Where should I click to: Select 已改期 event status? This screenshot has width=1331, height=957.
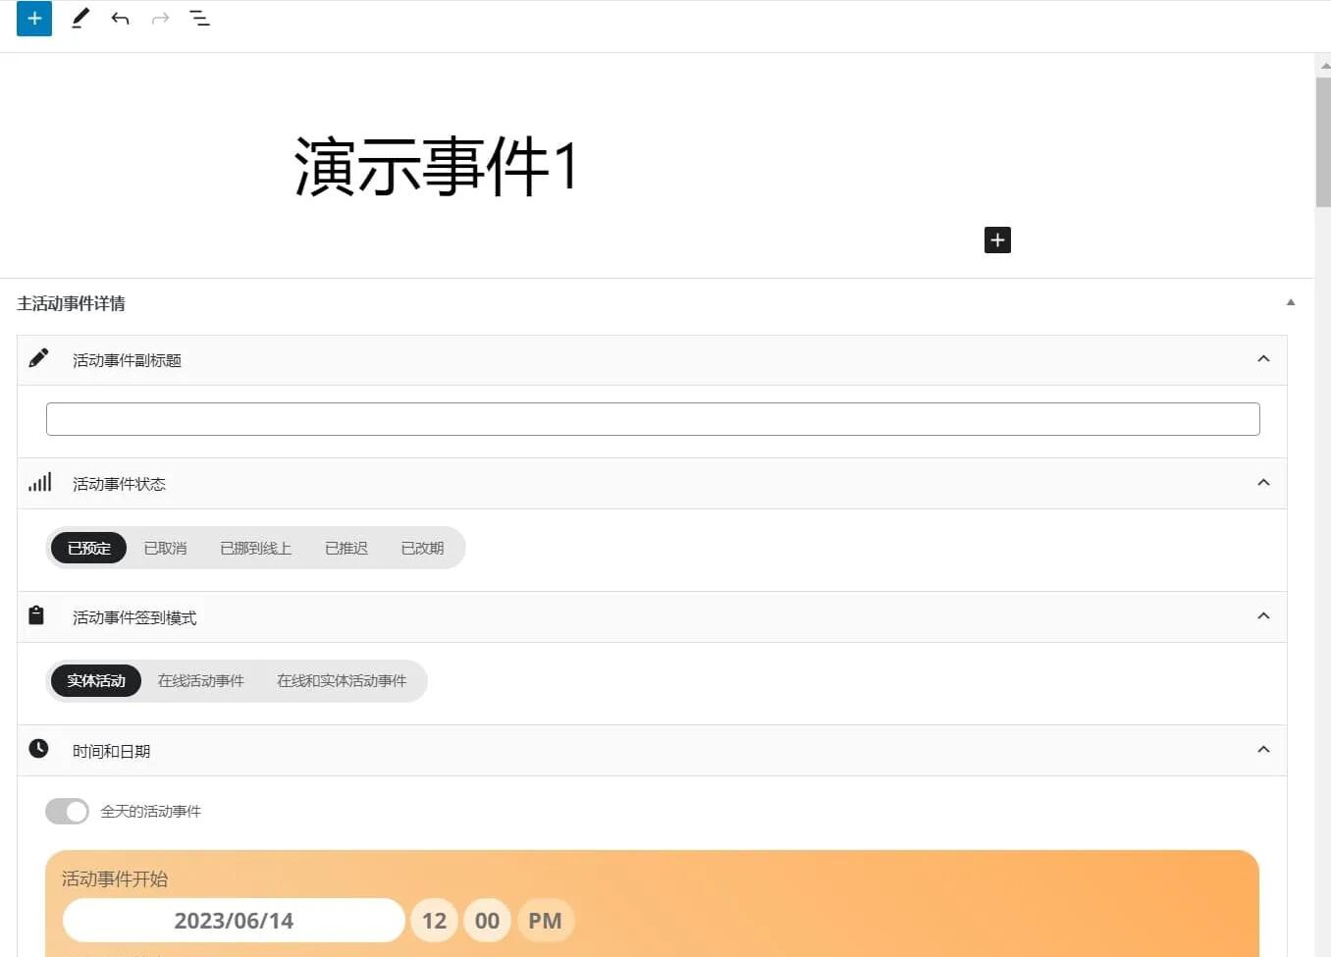tap(422, 548)
